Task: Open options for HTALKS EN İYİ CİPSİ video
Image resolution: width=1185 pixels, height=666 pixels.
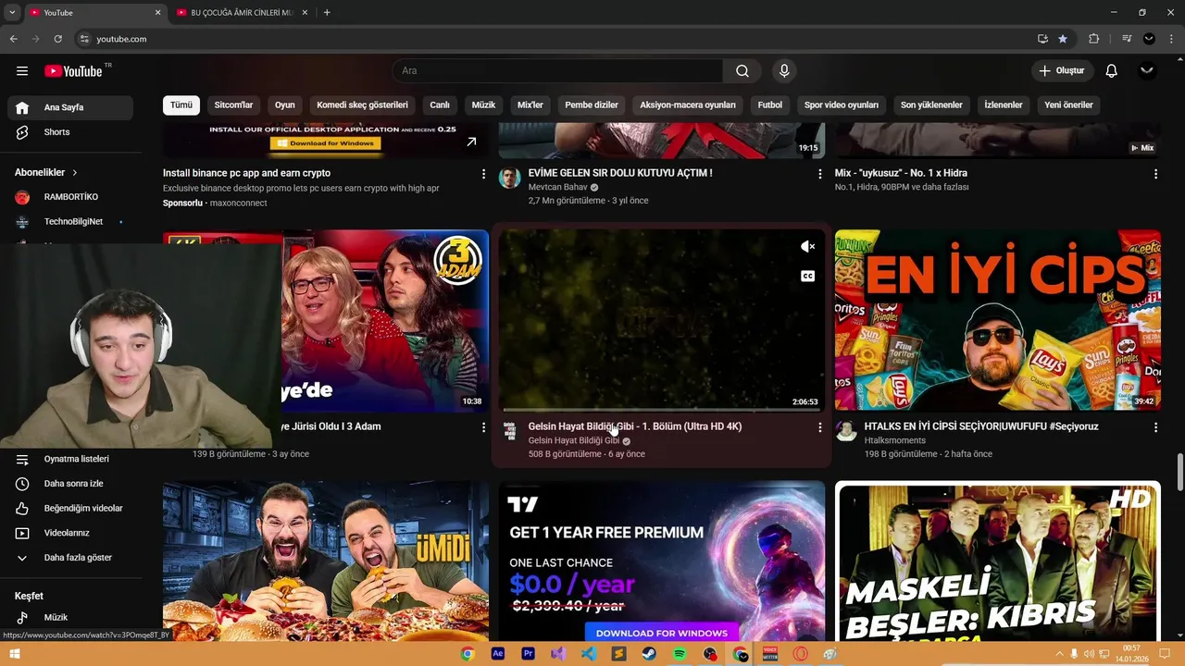Action: tap(1155, 427)
